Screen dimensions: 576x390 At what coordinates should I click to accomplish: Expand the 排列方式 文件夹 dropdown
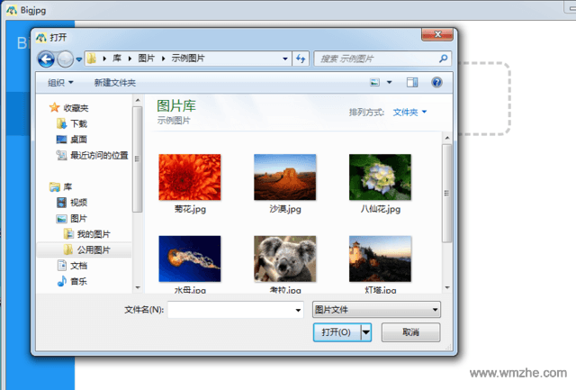(410, 113)
